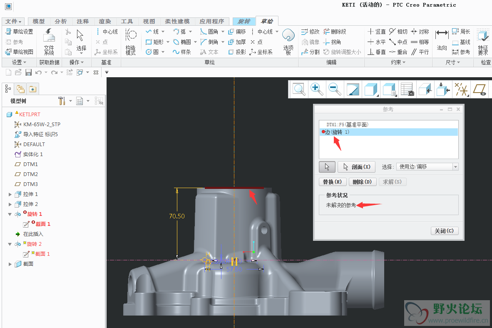
Task: Select DTM2 in the model tree
Action: [x=30, y=174]
